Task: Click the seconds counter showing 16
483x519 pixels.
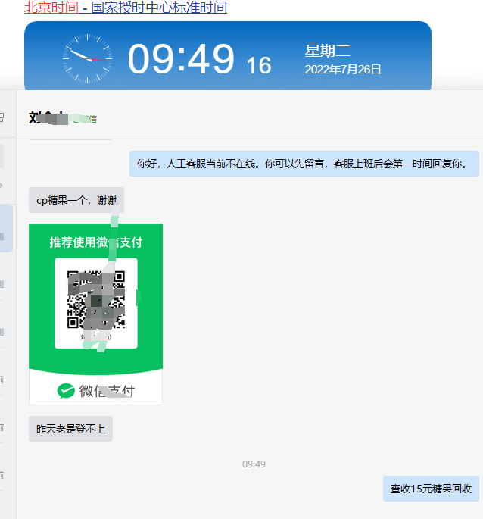Action: tap(259, 65)
